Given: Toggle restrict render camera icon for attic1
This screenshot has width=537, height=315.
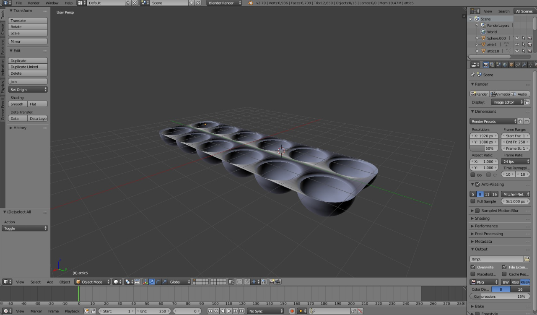Looking at the screenshot, I should [530, 44].
